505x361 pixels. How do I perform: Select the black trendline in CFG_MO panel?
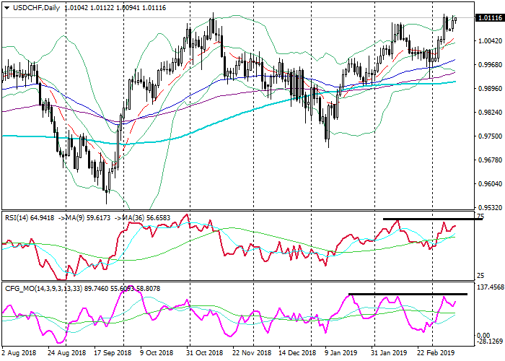tap(408, 294)
